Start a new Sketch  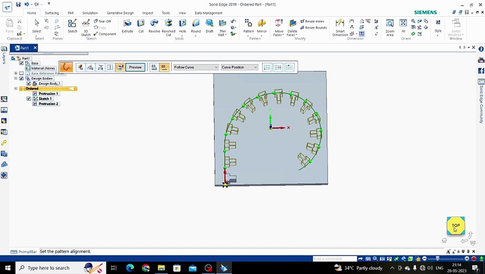[72, 26]
